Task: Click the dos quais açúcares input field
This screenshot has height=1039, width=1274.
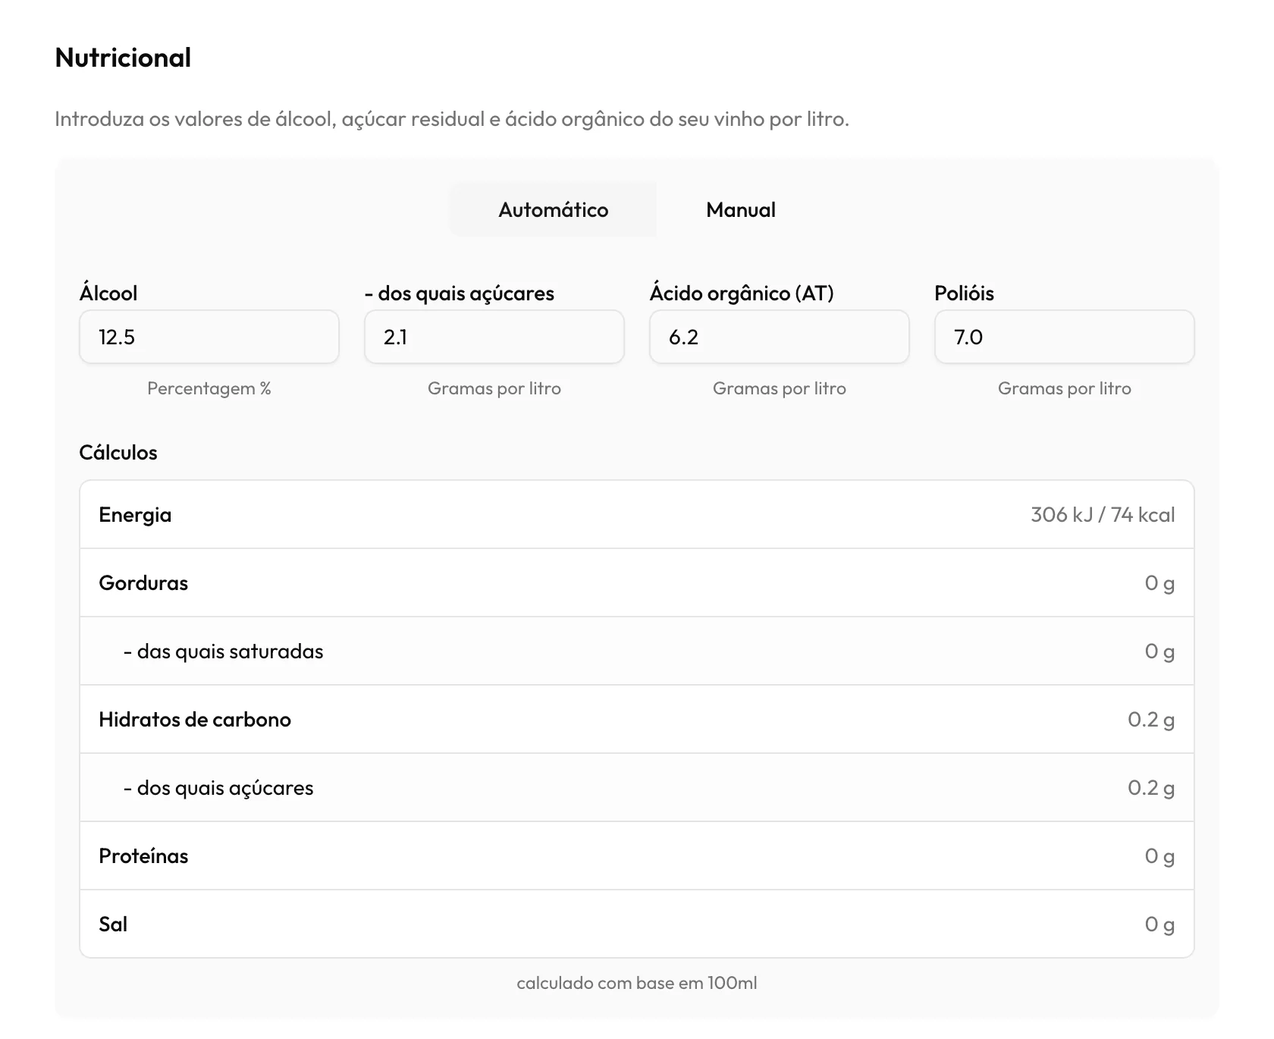Action: [494, 337]
